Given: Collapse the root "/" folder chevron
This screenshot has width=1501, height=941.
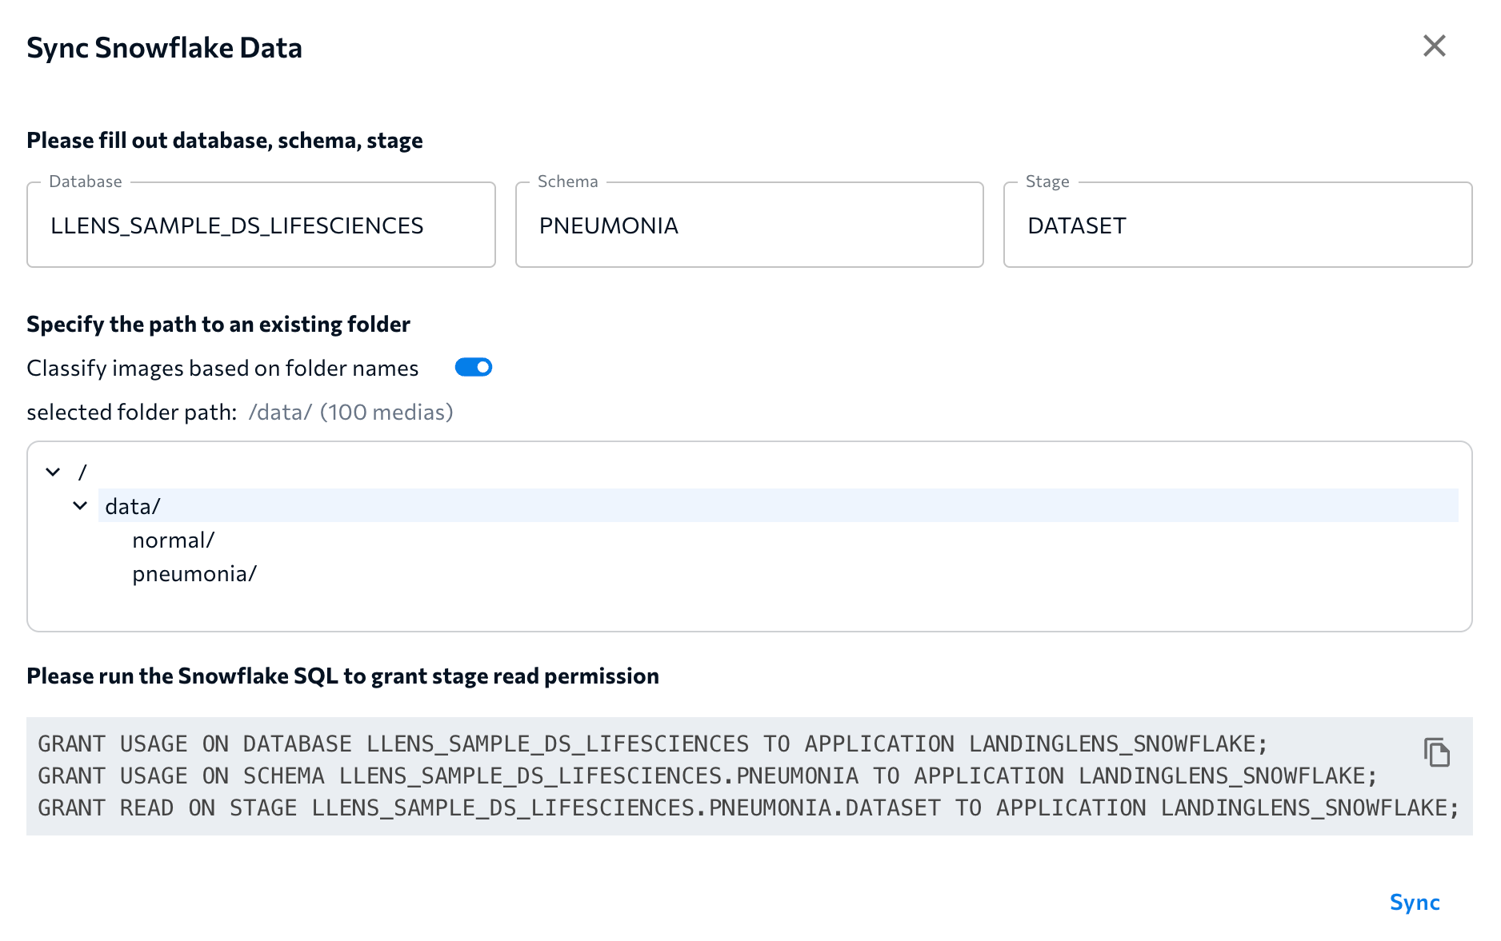Looking at the screenshot, I should (x=53, y=472).
